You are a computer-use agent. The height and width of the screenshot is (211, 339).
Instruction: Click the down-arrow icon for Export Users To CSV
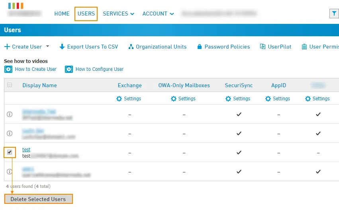tap(62, 47)
